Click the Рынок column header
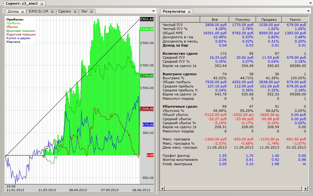Viewport: 313px width, 196px height. [x=295, y=19]
